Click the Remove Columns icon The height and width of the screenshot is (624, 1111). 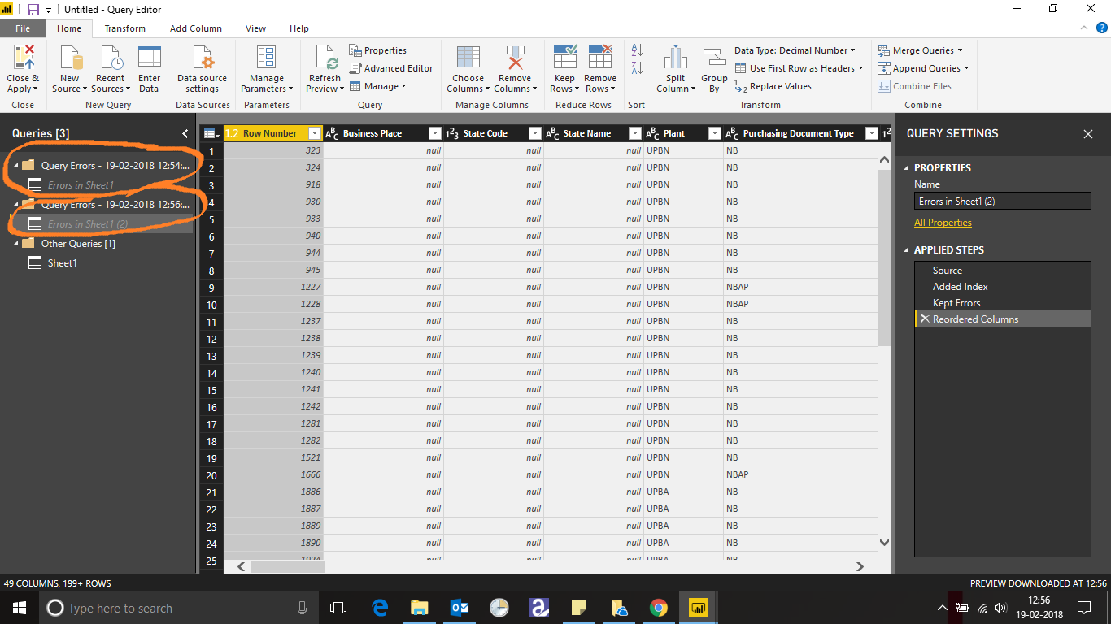click(515, 58)
